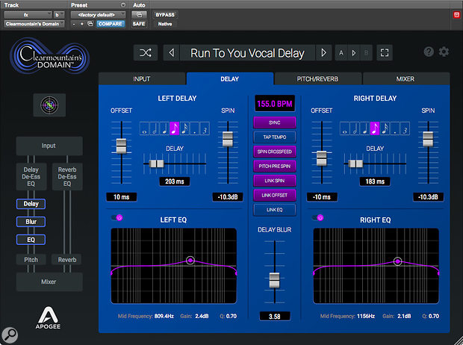Click the magnifier icon at bottom left
Image resolution: width=463 pixels, height=345 pixels.
tap(10, 335)
